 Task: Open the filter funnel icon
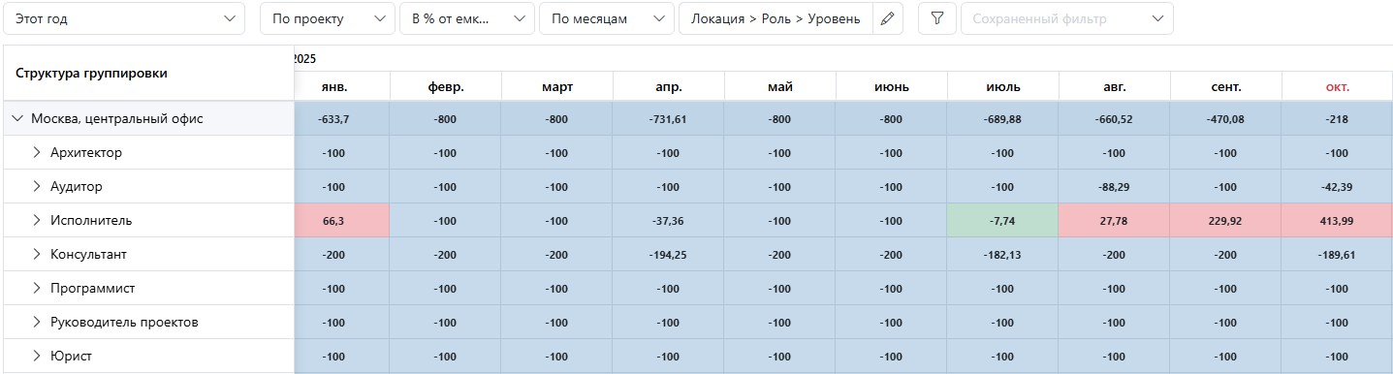(936, 18)
